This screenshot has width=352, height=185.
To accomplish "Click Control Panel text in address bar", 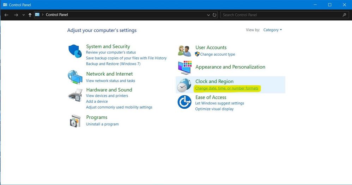I will coord(57,14).
